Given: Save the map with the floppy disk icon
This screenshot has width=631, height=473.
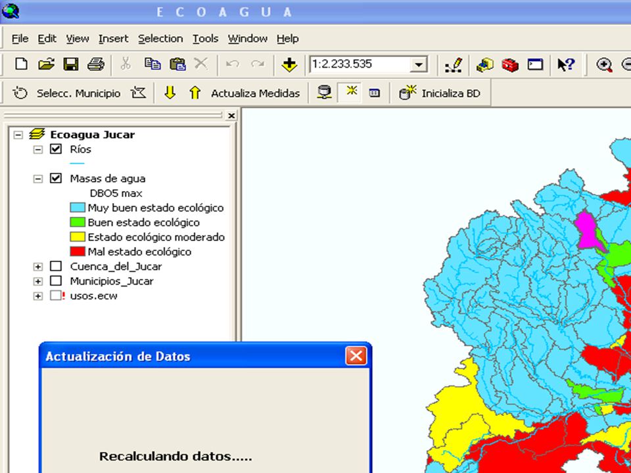Looking at the screenshot, I should (x=71, y=64).
